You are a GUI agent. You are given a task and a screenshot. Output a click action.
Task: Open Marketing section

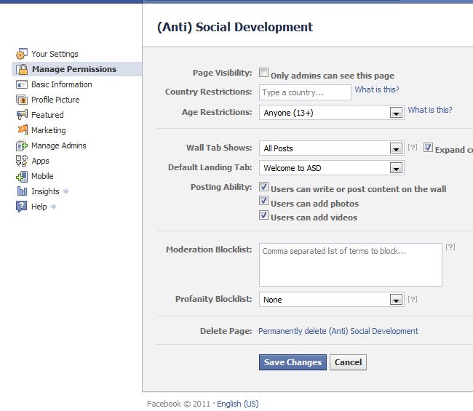[x=49, y=130]
